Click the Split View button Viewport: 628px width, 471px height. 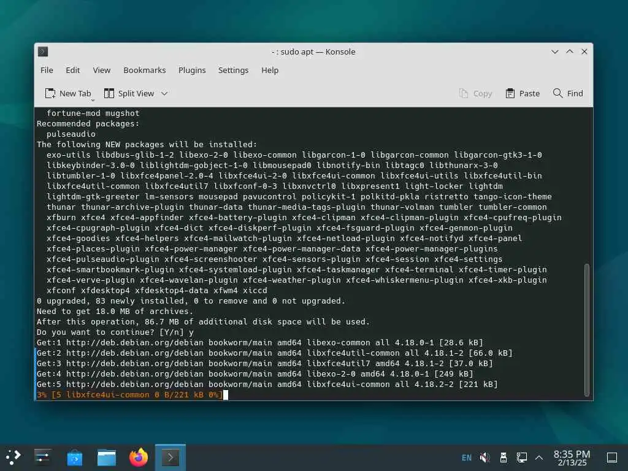129,93
